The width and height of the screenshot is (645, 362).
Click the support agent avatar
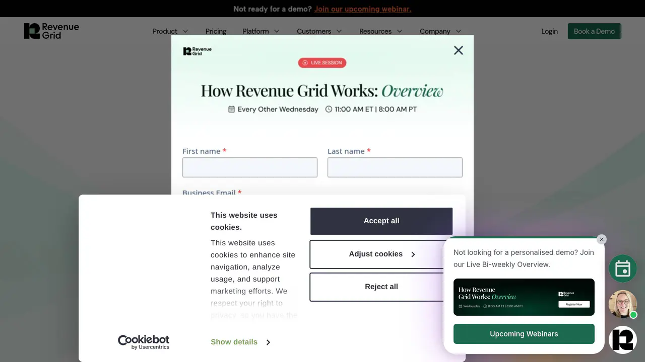coord(623,304)
